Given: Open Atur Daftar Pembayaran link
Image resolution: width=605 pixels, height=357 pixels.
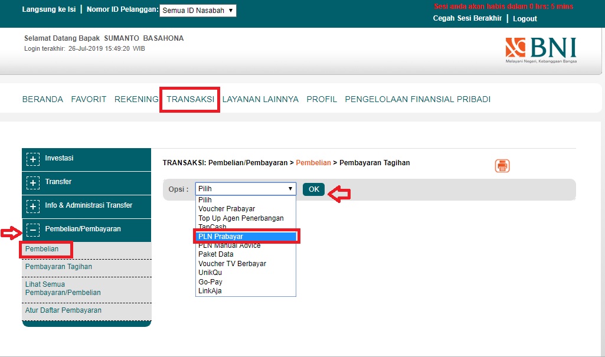Looking at the screenshot, I should point(63,310).
